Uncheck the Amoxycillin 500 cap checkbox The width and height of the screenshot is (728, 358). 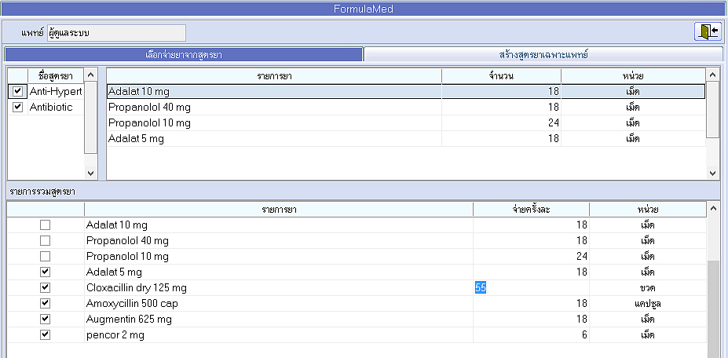tap(45, 304)
